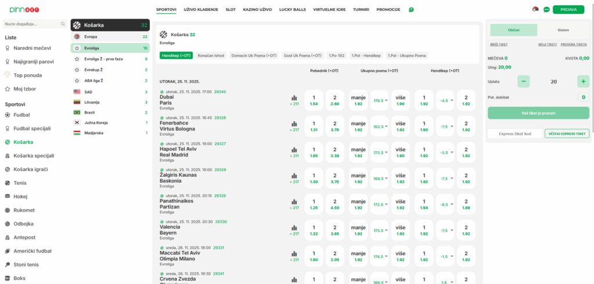
Task: Open the KAZINO UŽIVO menu
Action: 255,10
